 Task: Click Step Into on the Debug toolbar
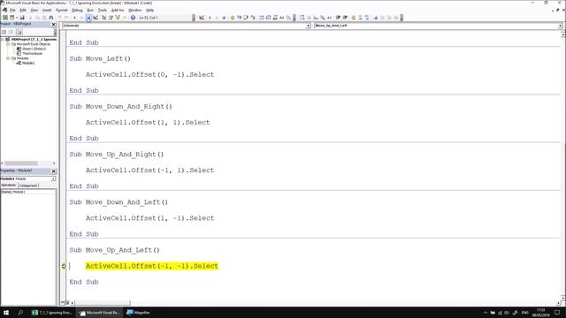tap(239, 18)
